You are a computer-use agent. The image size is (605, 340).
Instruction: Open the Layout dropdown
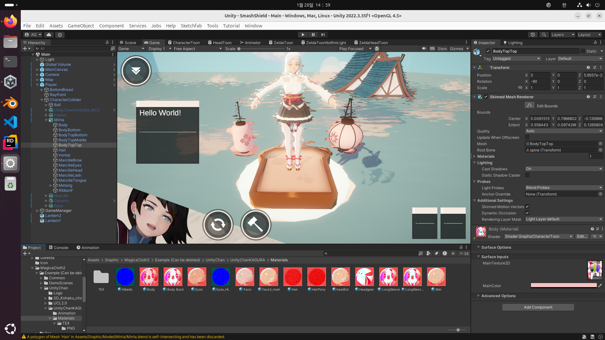click(590, 35)
